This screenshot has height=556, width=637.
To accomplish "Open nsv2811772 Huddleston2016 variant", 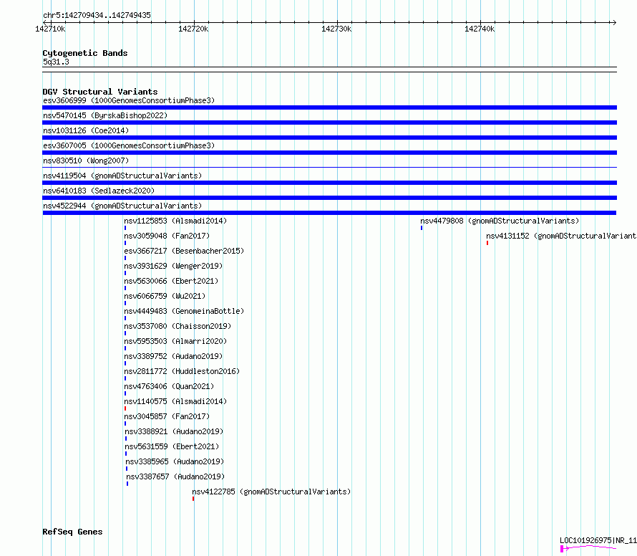I will pyautogui.click(x=182, y=371).
